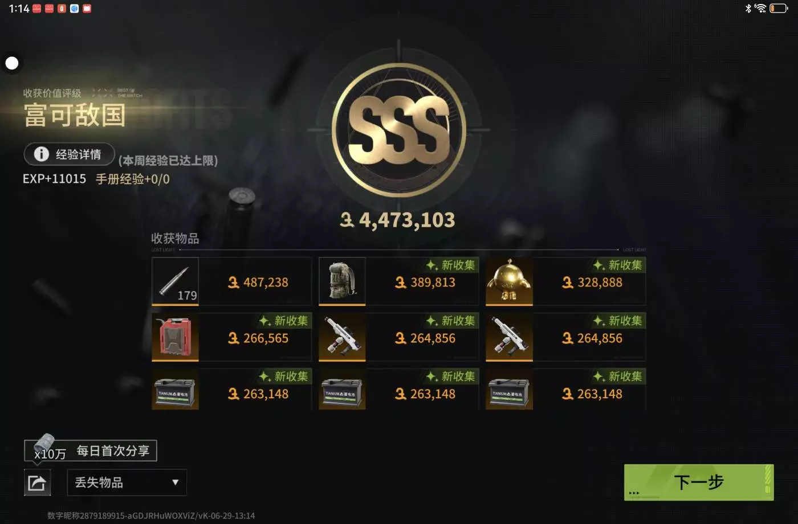
Task: Select the red fuel canister icon
Action: tap(175, 337)
